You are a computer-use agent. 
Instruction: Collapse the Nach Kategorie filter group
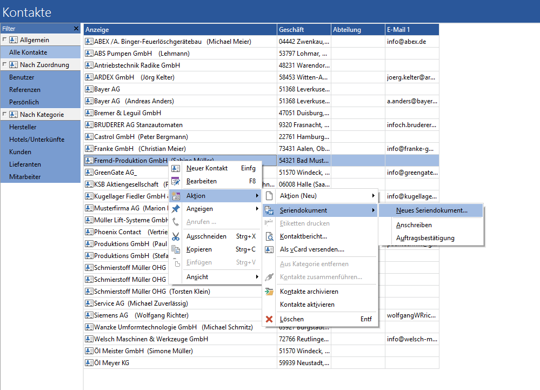[x=4, y=114]
